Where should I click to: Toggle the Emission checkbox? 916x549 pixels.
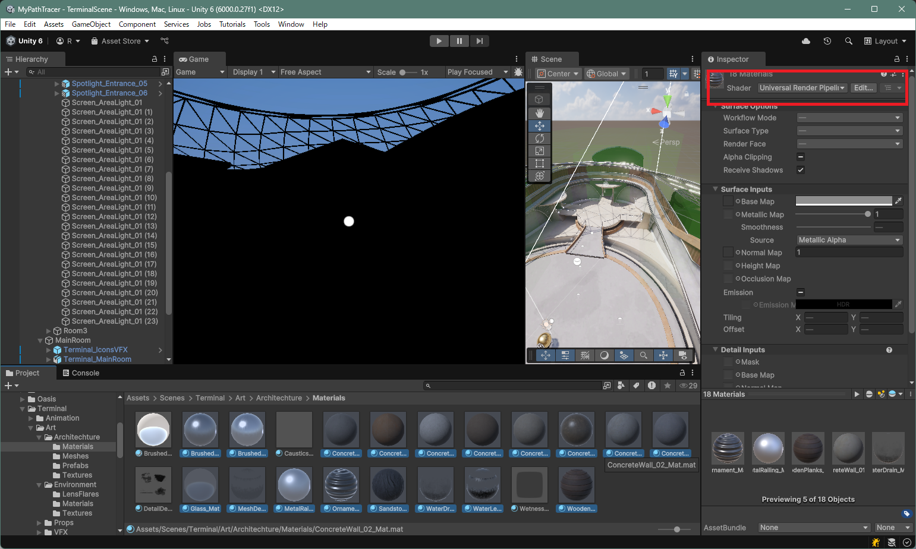[801, 292]
